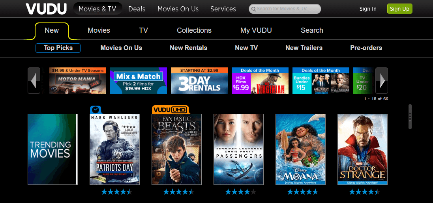Open the Passengers poster

coord(238,149)
